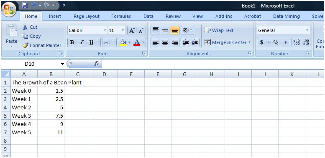Open the Font dialog launcher
Screen dimensions: 325x158
pyautogui.click(x=143, y=54)
